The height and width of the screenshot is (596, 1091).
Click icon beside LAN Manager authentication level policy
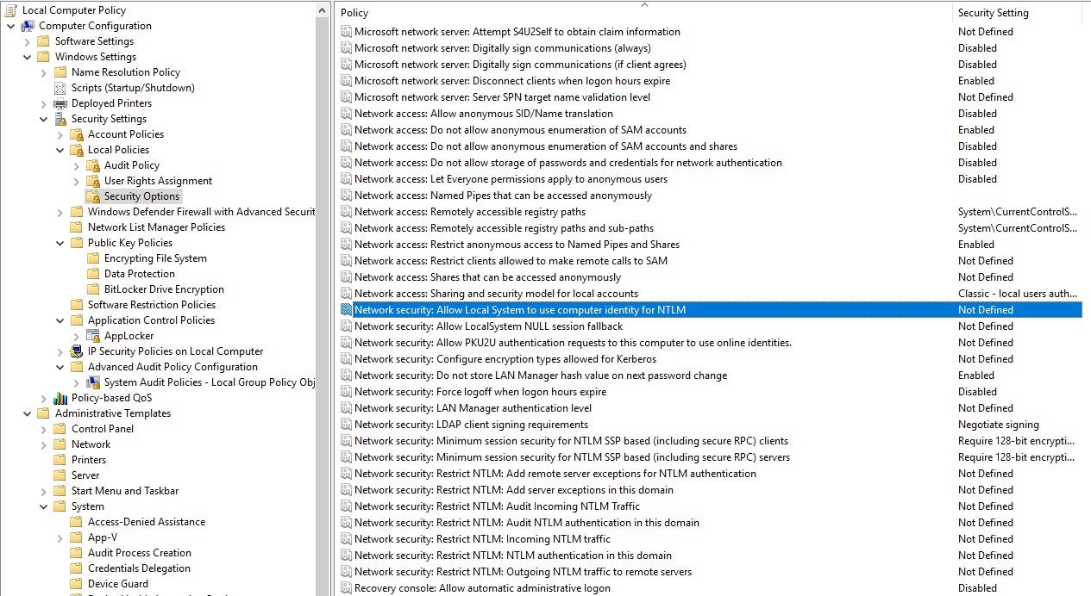coord(346,408)
